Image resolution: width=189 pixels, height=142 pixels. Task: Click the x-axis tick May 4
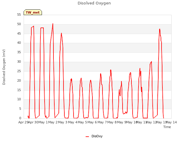73,122
